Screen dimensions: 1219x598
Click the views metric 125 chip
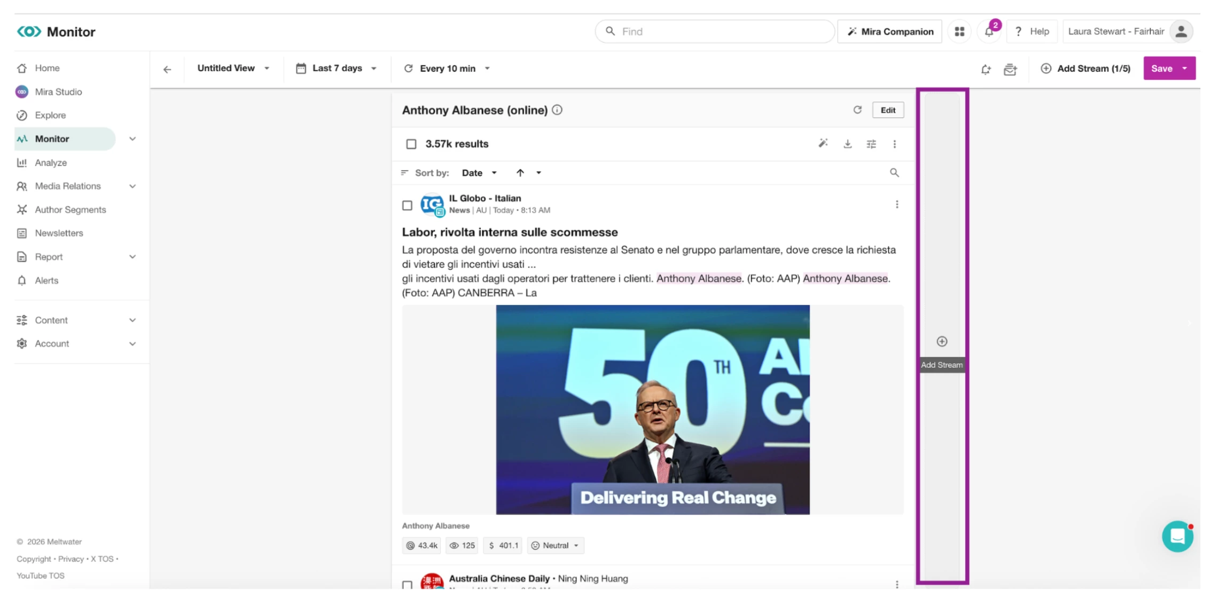click(x=462, y=546)
